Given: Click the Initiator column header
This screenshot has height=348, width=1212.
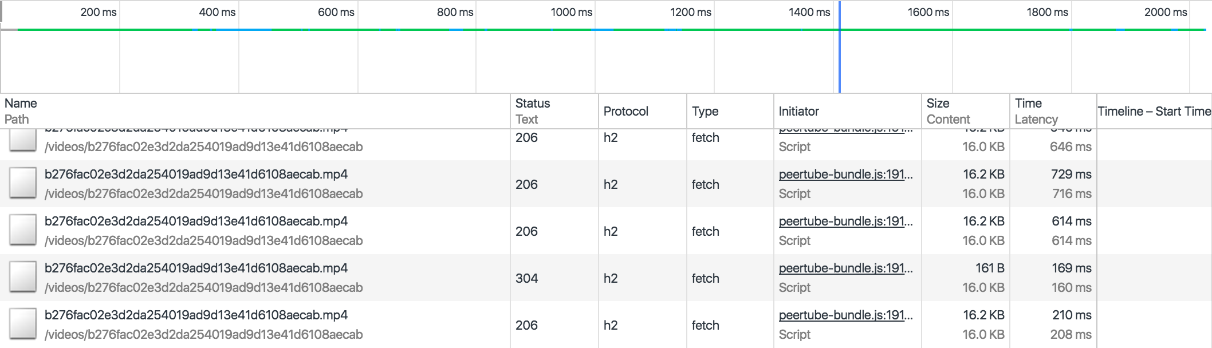Looking at the screenshot, I should click(x=798, y=112).
